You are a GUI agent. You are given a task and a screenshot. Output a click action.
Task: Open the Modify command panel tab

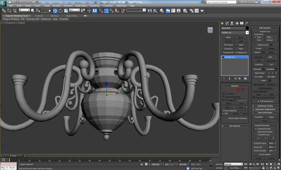pyautogui.click(x=227, y=23)
